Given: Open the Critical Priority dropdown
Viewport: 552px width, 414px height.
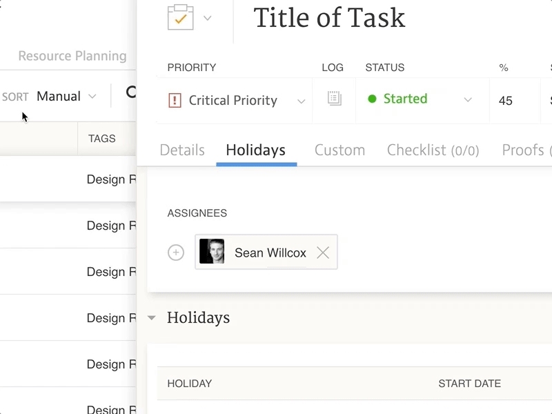Looking at the screenshot, I should 236,101.
